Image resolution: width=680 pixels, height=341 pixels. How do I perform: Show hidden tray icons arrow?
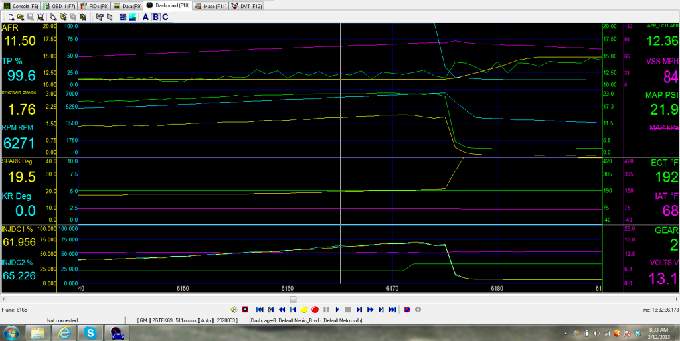point(566,334)
